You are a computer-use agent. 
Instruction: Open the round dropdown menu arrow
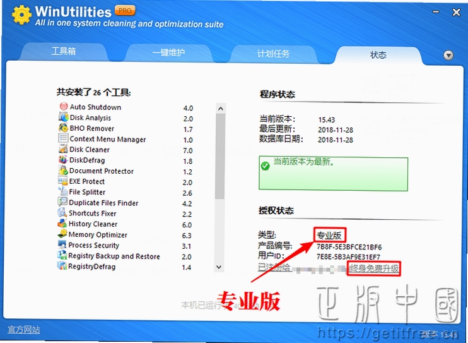coord(448,56)
